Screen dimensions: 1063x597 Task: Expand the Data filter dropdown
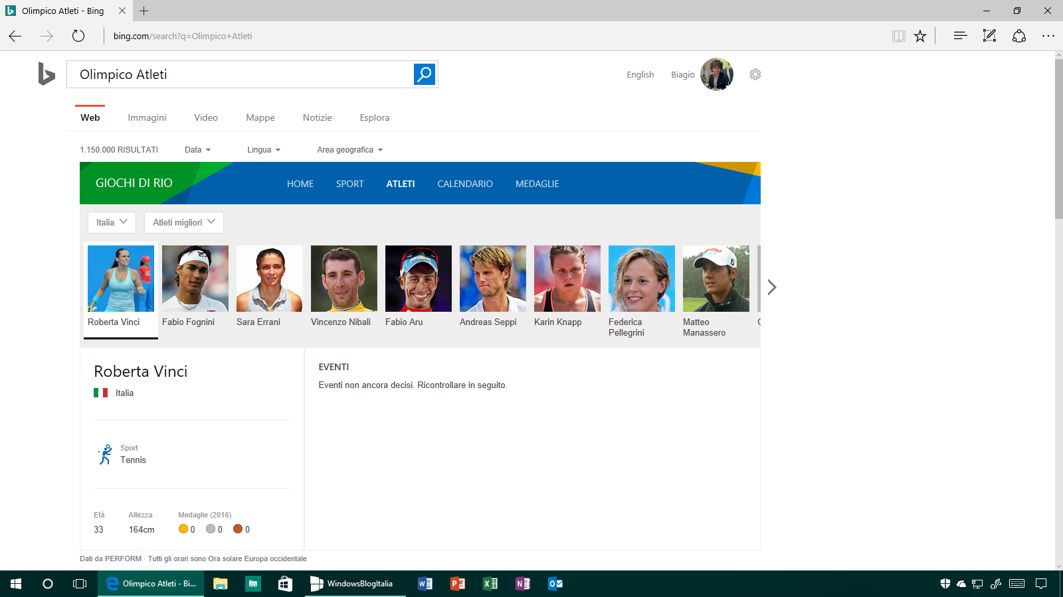pos(197,150)
